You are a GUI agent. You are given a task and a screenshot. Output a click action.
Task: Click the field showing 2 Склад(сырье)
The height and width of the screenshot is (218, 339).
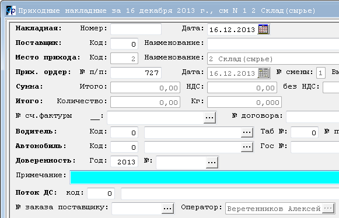pyautogui.click(x=273, y=58)
